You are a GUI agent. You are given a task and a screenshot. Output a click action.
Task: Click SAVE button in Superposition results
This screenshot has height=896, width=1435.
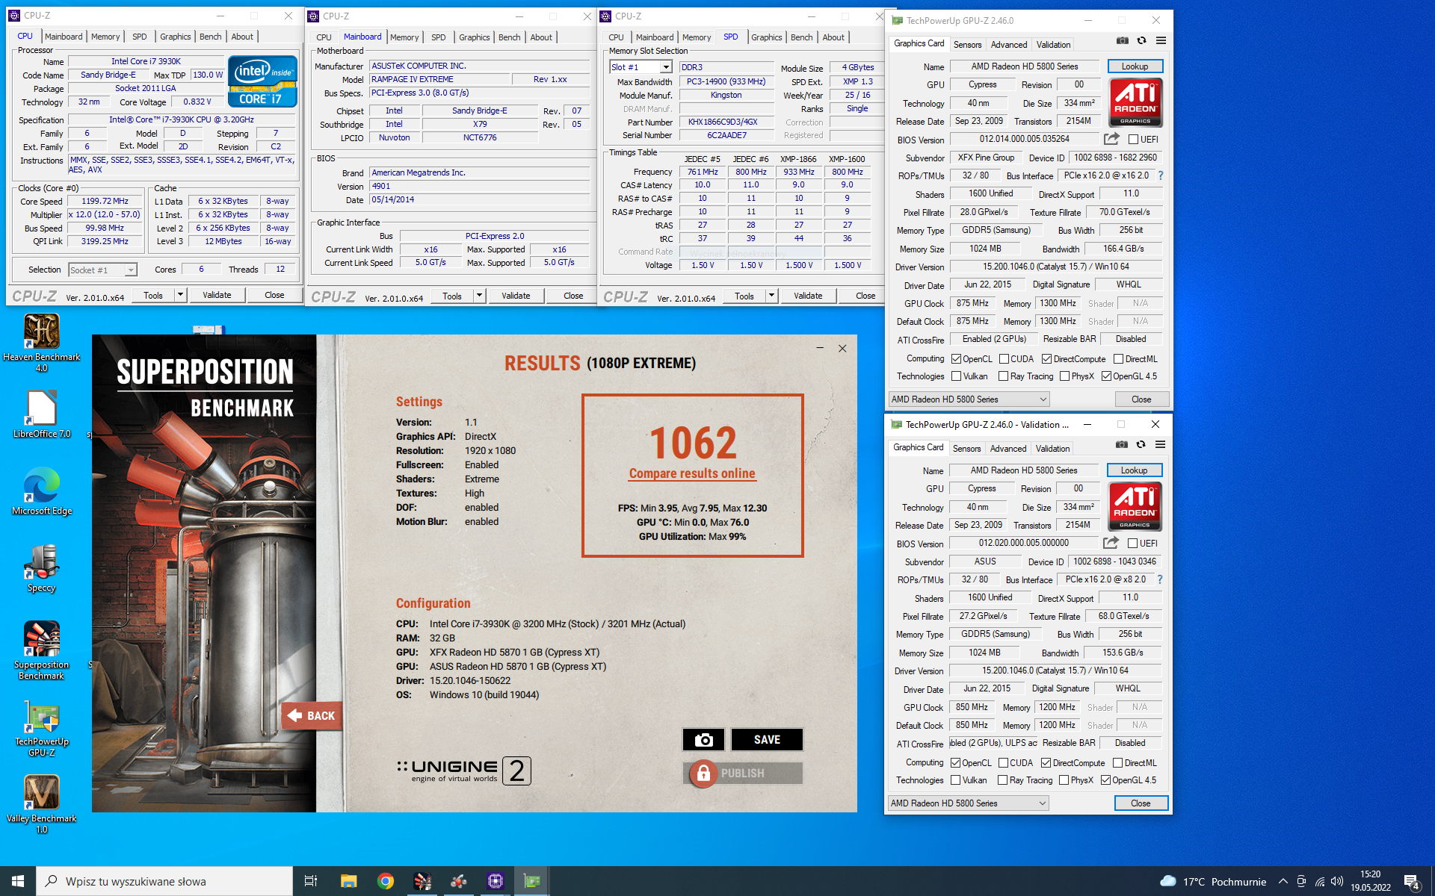point(767,740)
